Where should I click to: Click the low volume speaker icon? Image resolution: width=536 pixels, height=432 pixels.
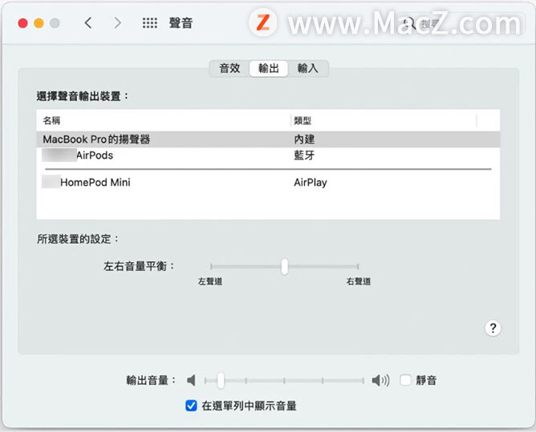[192, 380]
